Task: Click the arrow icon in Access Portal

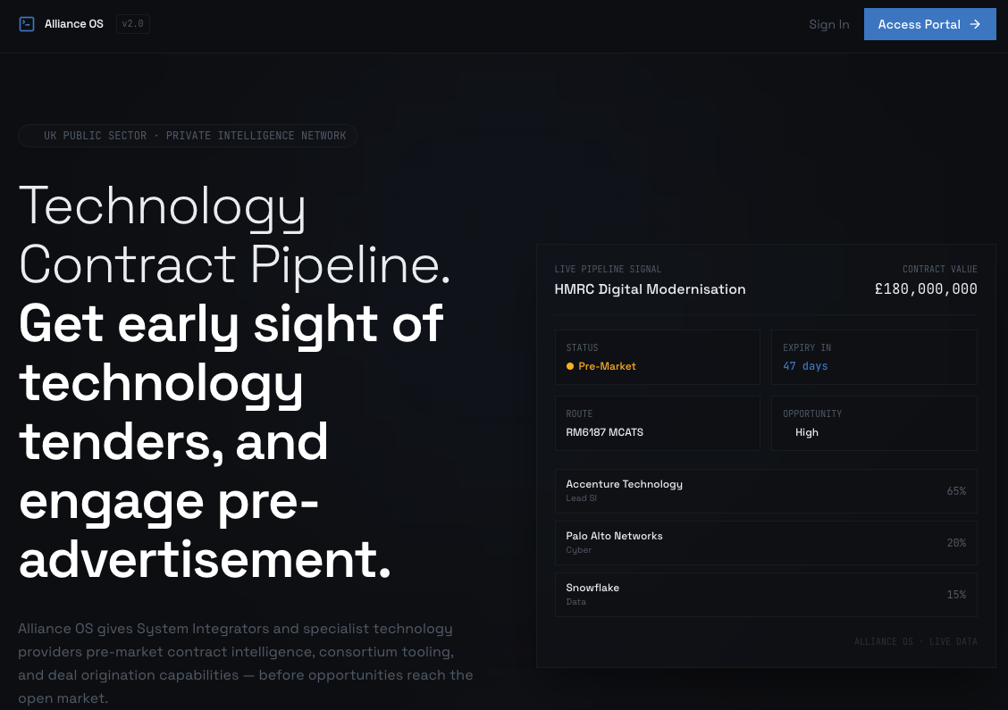Action: tap(975, 24)
